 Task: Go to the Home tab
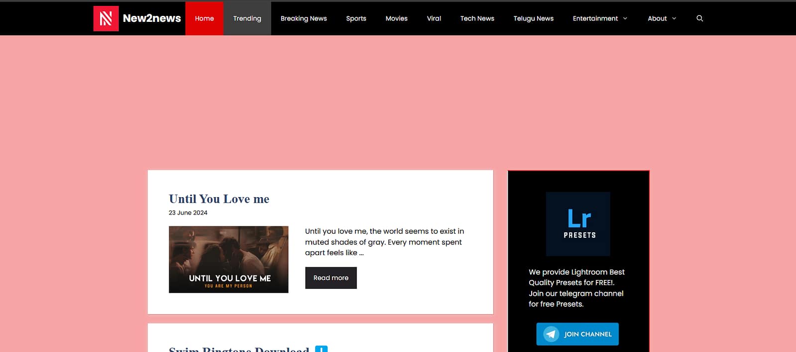point(204,18)
